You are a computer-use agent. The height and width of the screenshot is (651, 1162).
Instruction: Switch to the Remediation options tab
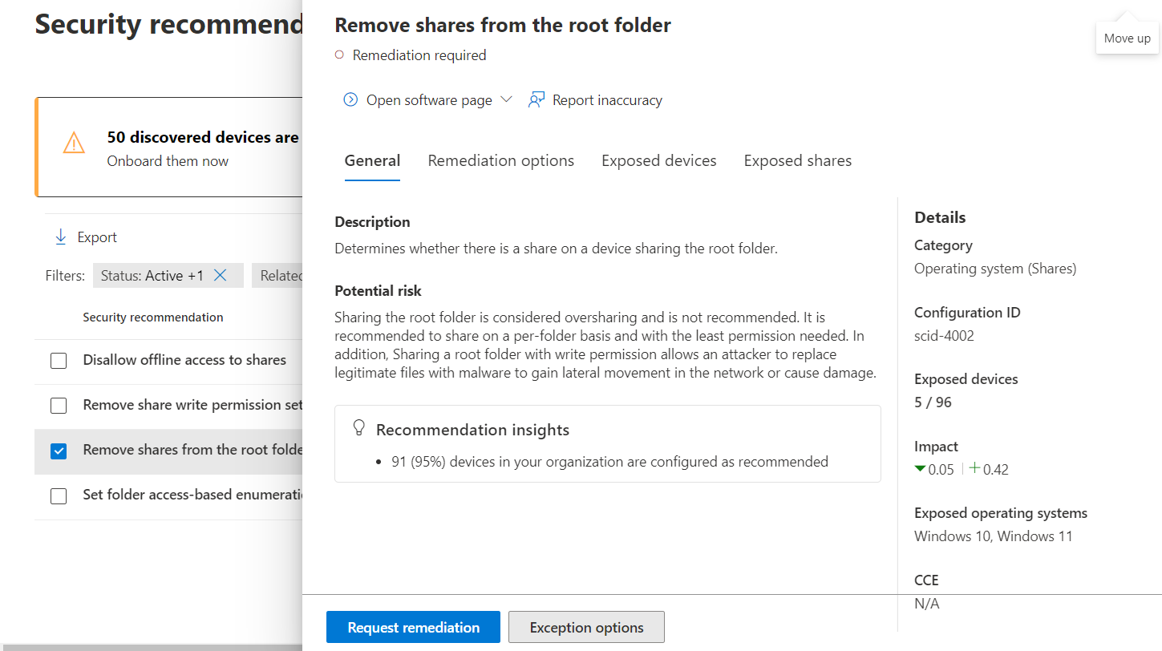tap(501, 161)
